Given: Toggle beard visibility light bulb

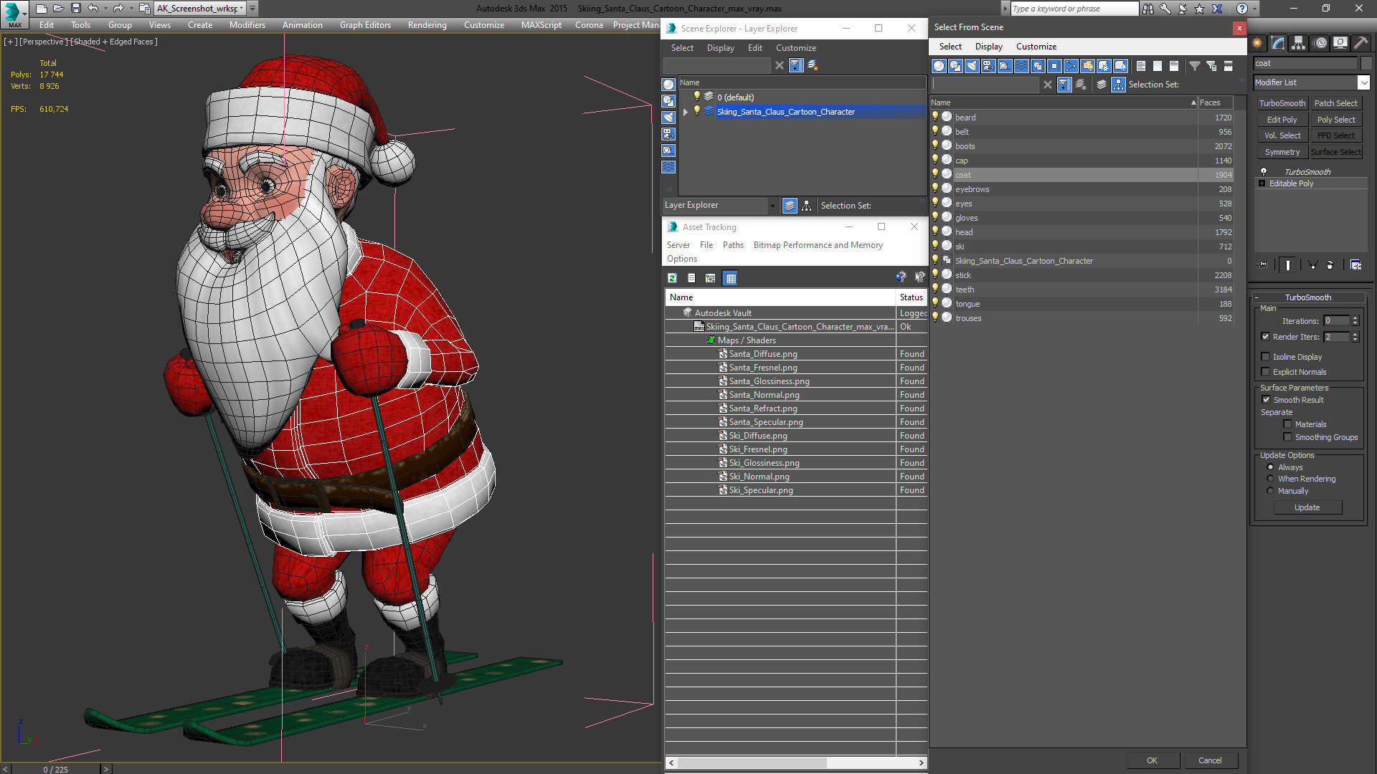Looking at the screenshot, I should click(935, 117).
